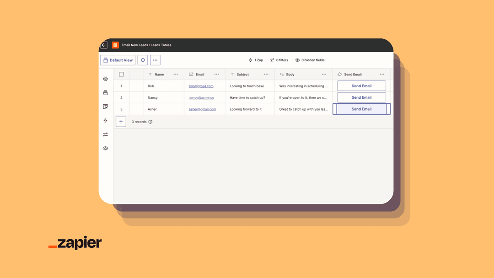
Task: Open nancy@acme.co email link
Action: coord(202,97)
